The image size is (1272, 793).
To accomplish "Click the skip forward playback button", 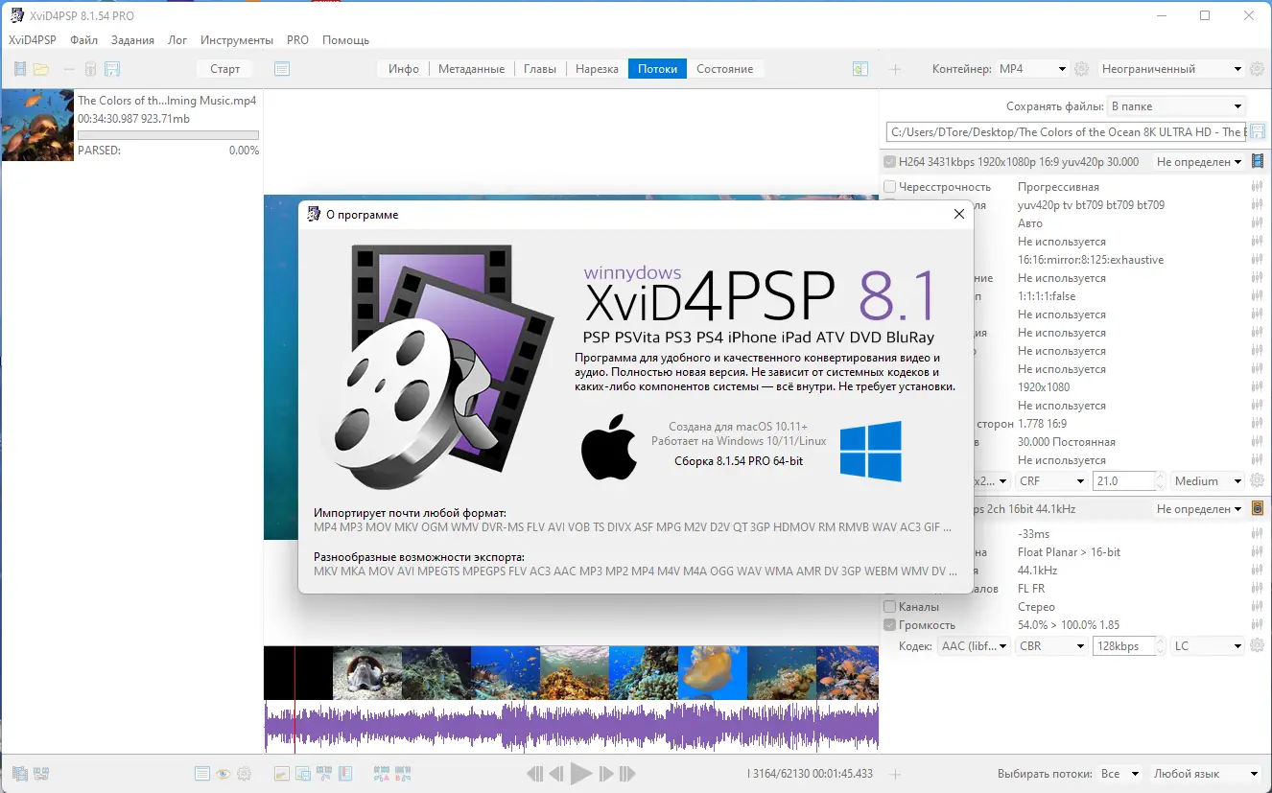I will [627, 774].
